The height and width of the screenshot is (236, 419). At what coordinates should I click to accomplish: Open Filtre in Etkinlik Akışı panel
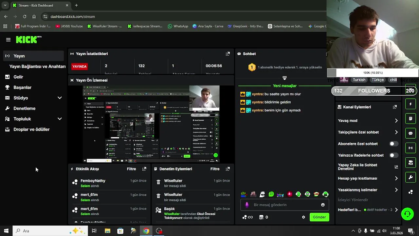(131, 169)
